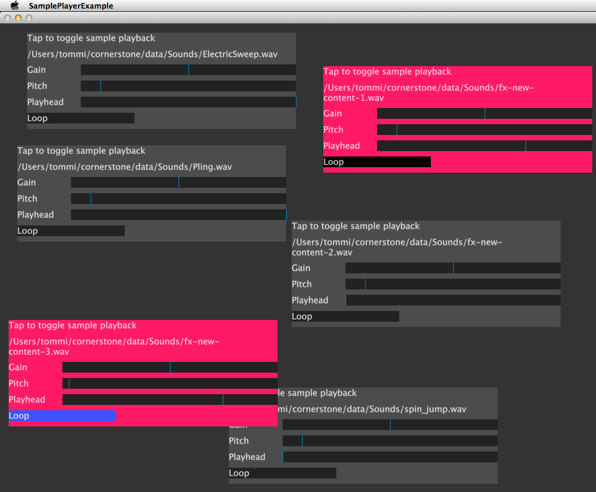The width and height of the screenshot is (596, 492).
Task: Toggle playback of fx-new-content-3.wav sample
Action: point(73,325)
